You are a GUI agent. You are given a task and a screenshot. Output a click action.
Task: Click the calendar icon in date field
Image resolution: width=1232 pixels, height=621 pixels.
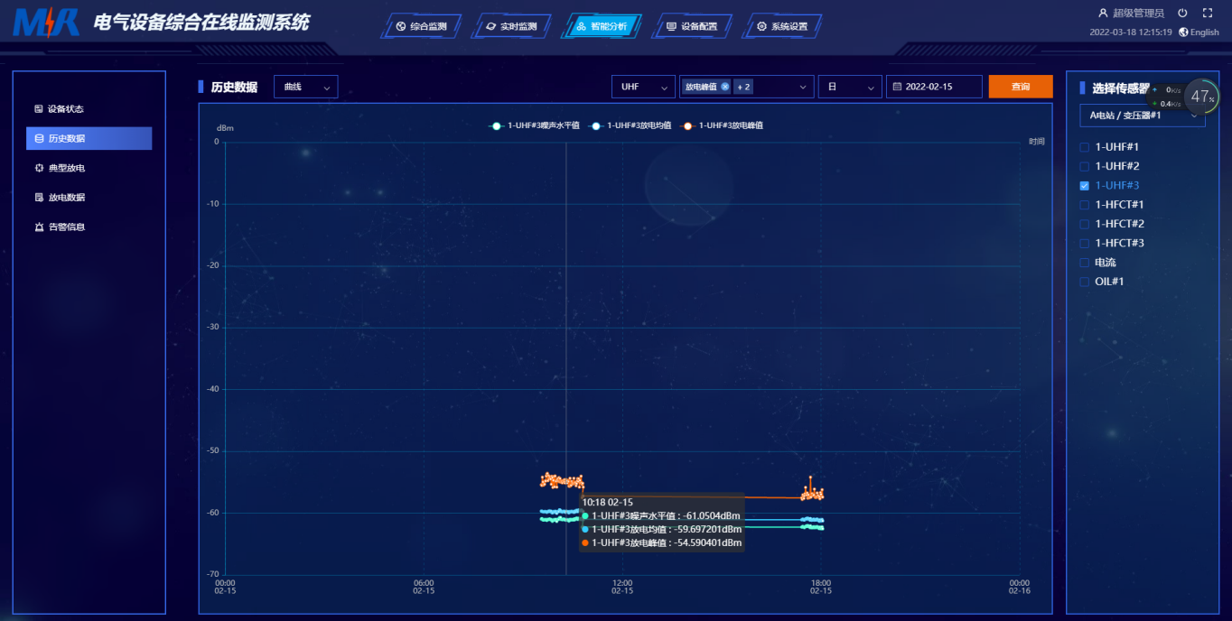tap(897, 87)
